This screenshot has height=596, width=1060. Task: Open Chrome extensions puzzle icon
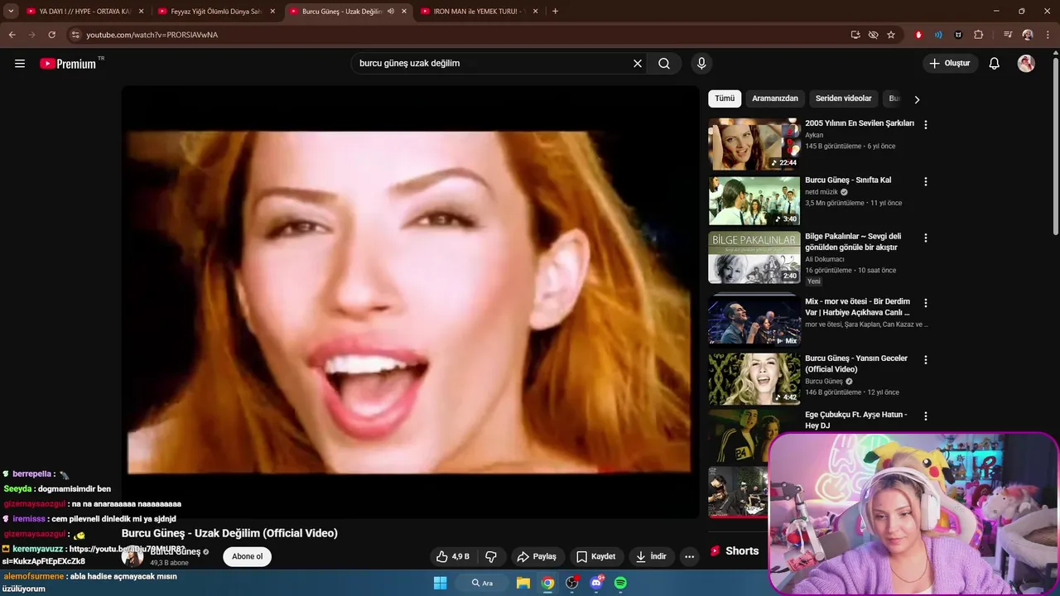[979, 35]
